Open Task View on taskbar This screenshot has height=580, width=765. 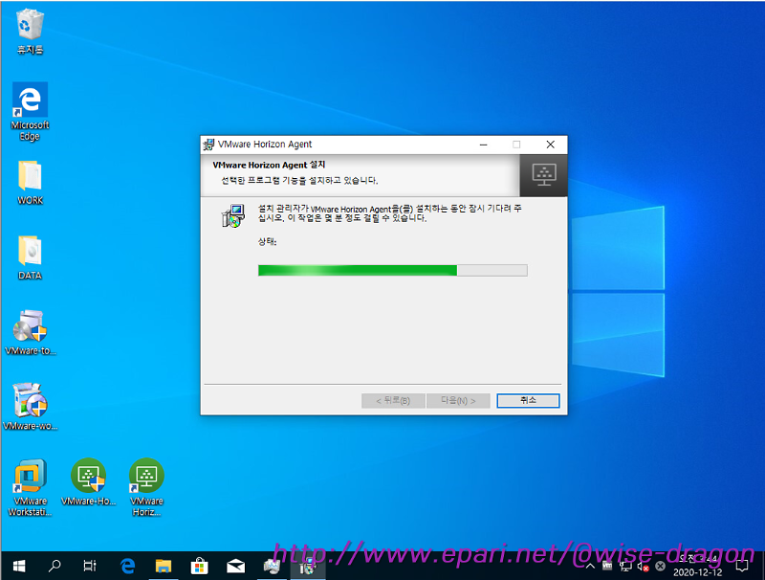click(90, 567)
